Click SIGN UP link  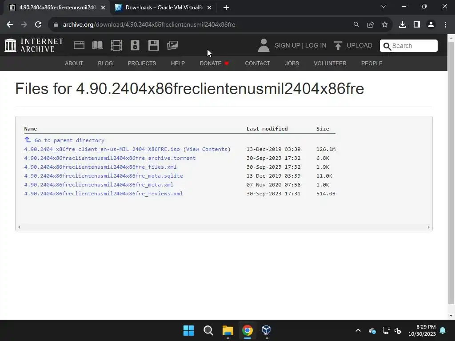tap(287, 46)
